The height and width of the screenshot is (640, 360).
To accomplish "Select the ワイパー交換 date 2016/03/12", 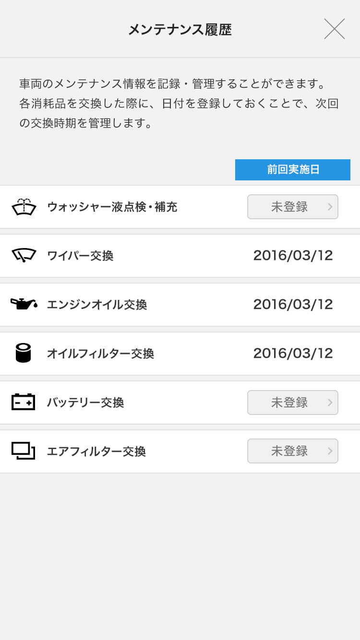I will (293, 255).
